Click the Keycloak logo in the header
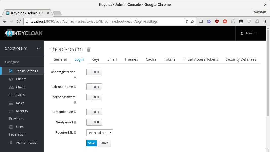Viewport: 270px width, 152px height. tap(24, 33)
